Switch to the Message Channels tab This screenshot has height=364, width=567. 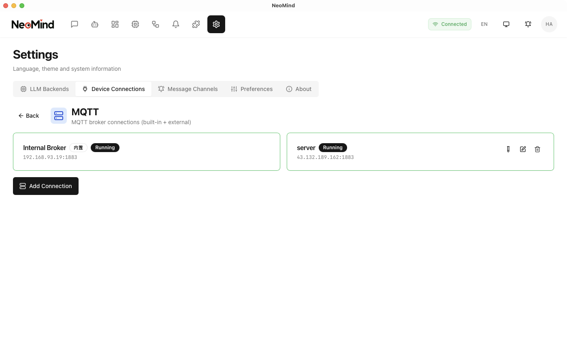point(188,89)
